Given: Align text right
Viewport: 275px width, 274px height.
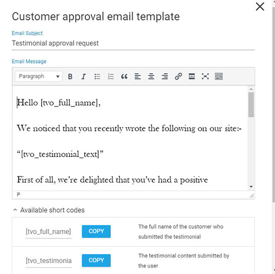Looking at the screenshot, I should tap(165, 77).
